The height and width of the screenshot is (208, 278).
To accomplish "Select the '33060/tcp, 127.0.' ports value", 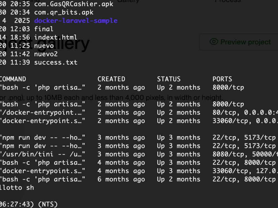I will pyautogui.click(x=245, y=171).
